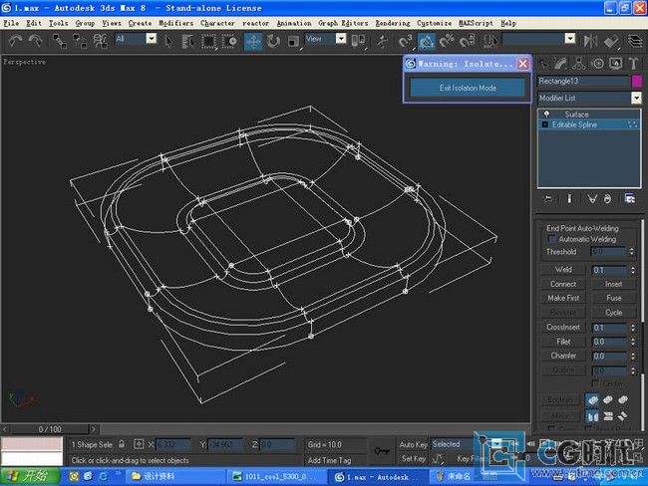648x486 pixels.
Task: Switch to the Create command panel tab
Action: (x=544, y=64)
